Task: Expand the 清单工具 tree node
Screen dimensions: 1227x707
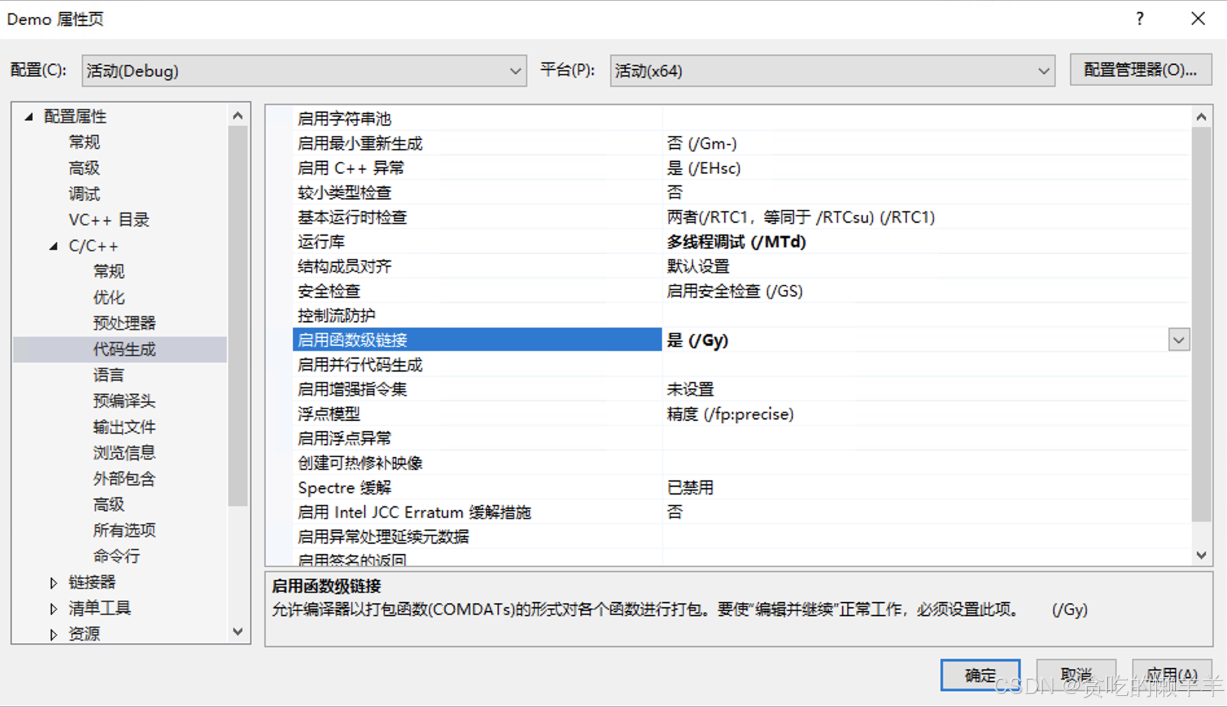Action: pyautogui.click(x=54, y=608)
